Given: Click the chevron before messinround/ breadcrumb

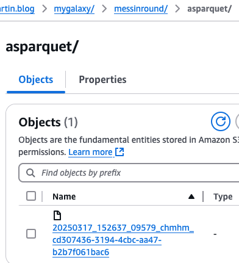Looking at the screenshot, I should pyautogui.click(x=104, y=9).
